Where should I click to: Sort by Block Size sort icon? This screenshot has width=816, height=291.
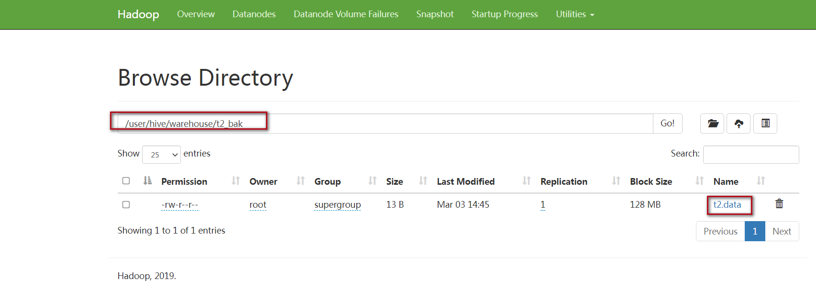pyautogui.click(x=699, y=181)
